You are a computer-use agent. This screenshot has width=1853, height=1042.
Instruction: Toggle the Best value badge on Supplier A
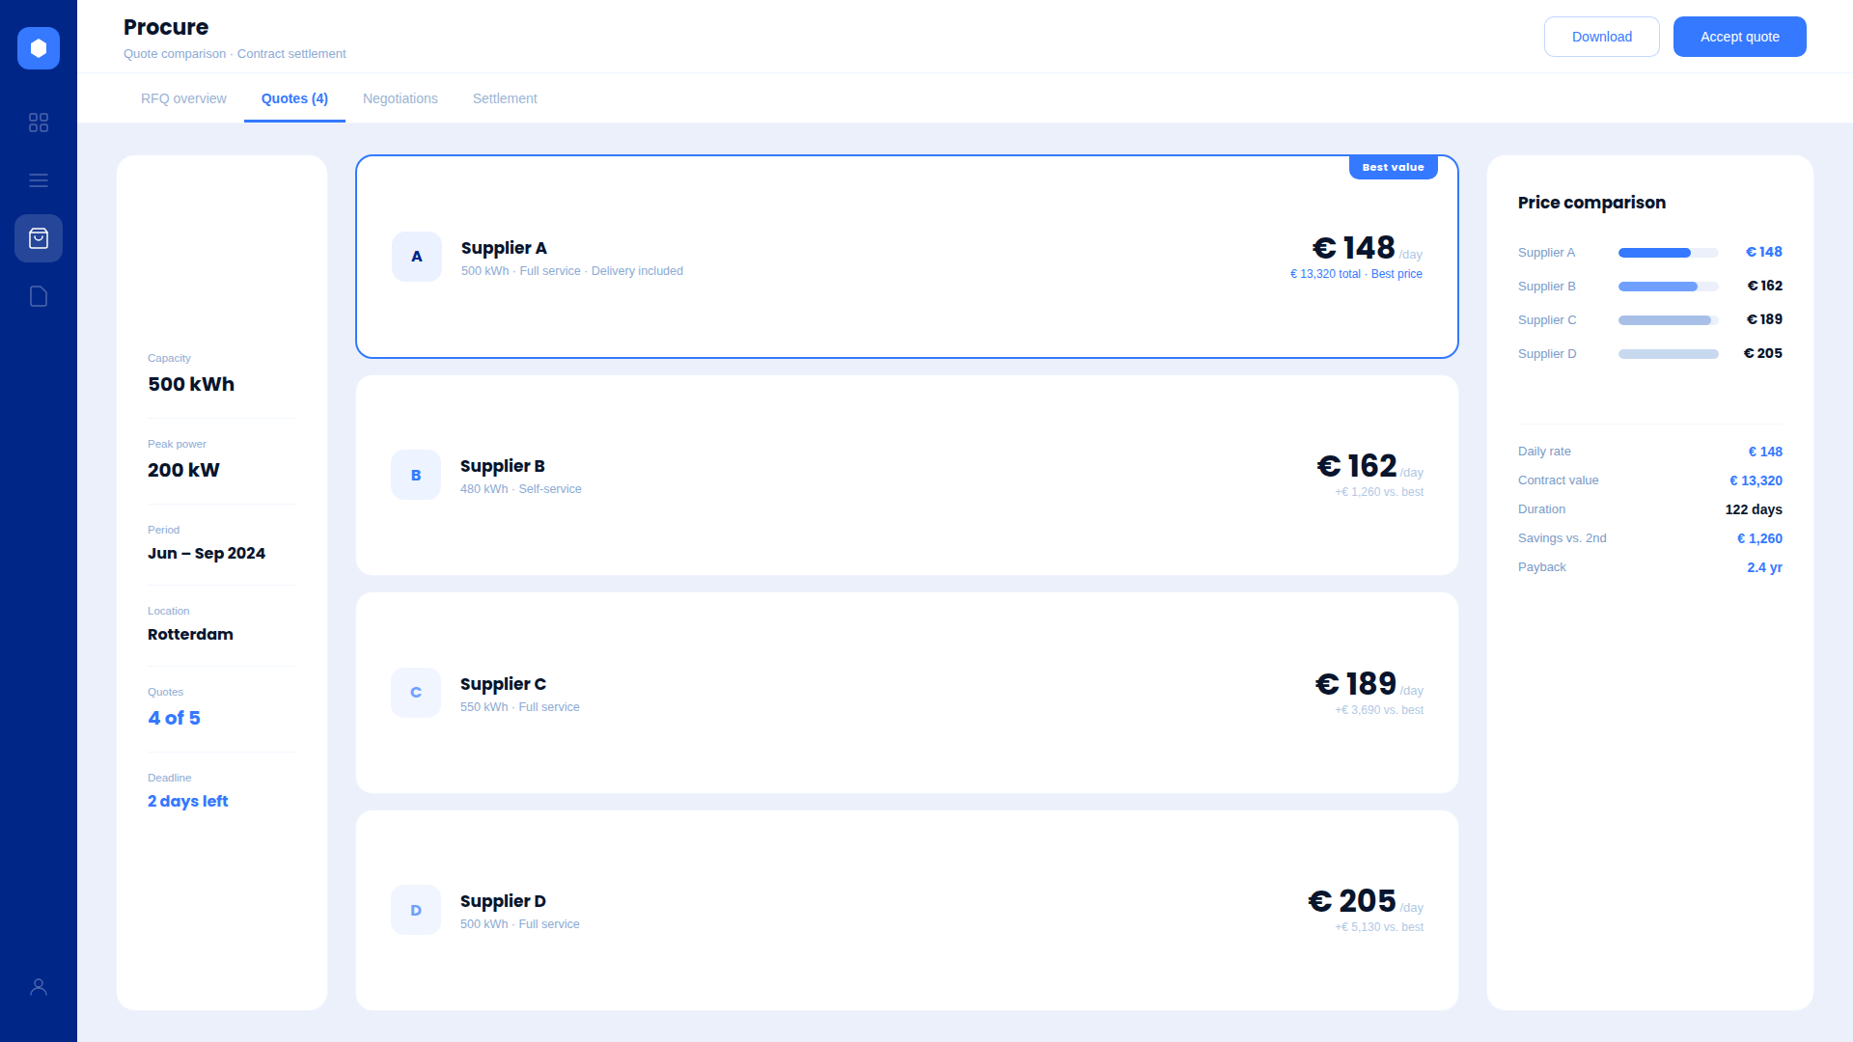coord(1393,167)
